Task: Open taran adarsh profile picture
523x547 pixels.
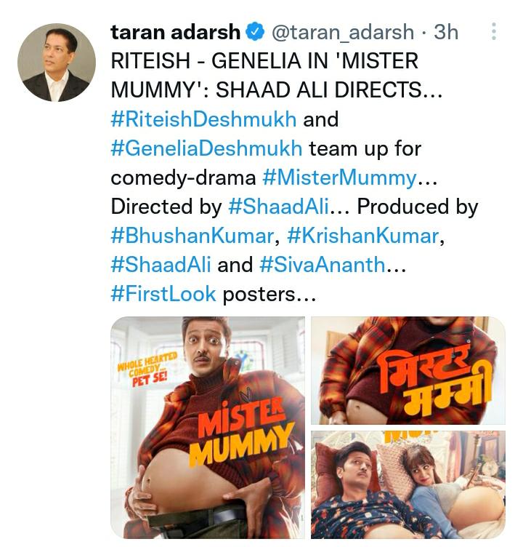Action: 57,63
